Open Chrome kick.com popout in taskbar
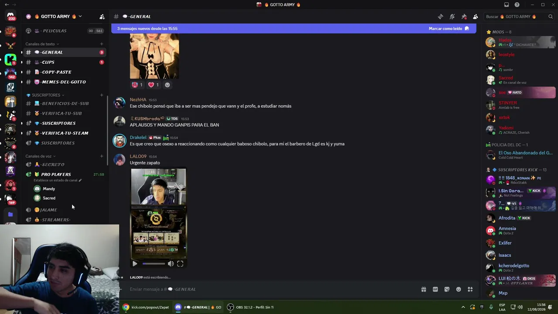The width and height of the screenshot is (558, 314). pyautogui.click(x=146, y=307)
